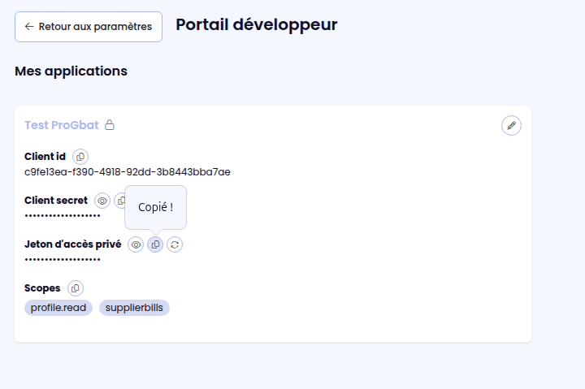Click the Portail développeur heading
585x389 pixels.
click(257, 24)
